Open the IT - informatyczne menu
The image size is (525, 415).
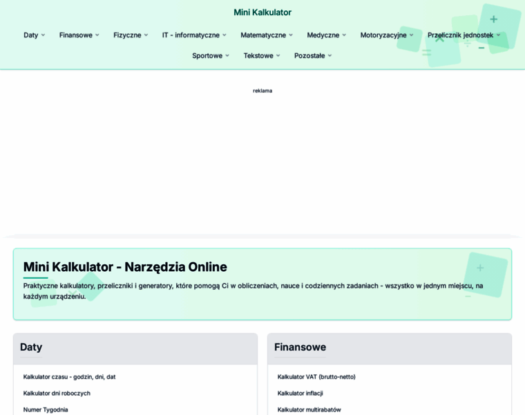(194, 35)
